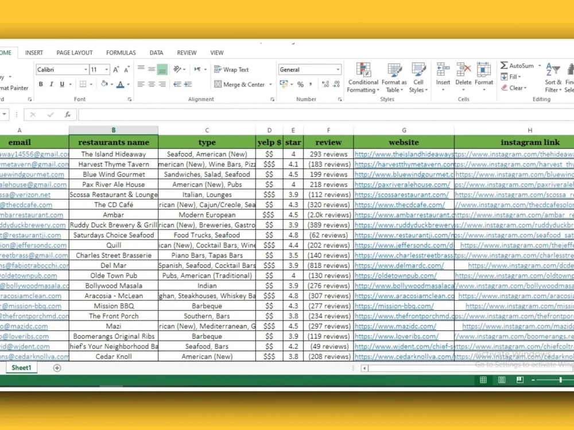Toggle align text right
574x430 pixels.
point(162,84)
